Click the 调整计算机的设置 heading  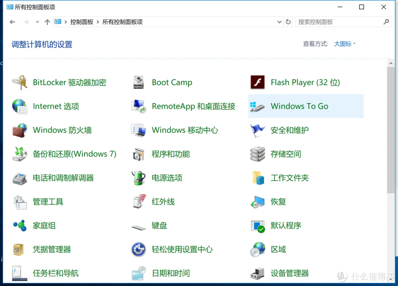click(x=42, y=45)
